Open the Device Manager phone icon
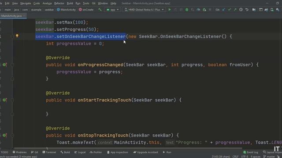The width and height of the screenshot is (282, 158). point(272,10)
